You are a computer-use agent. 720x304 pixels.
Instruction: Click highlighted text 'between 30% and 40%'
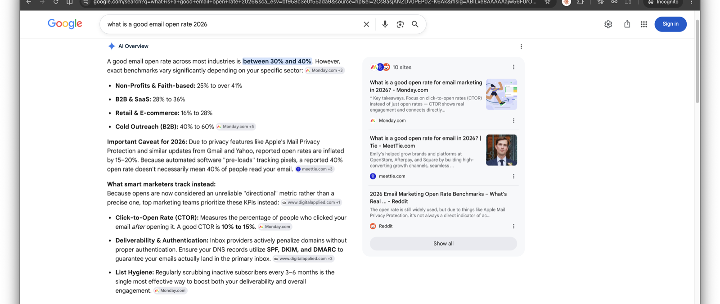click(x=277, y=61)
